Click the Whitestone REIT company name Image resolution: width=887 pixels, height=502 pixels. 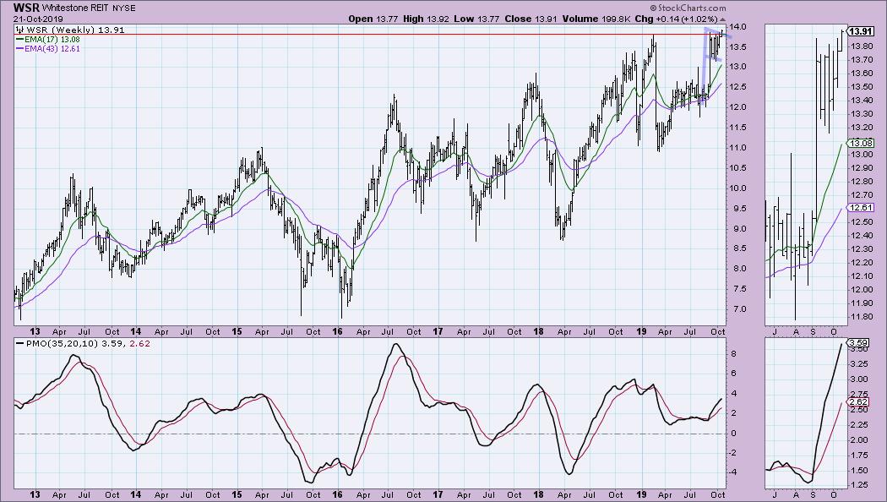pyautogui.click(x=76, y=8)
